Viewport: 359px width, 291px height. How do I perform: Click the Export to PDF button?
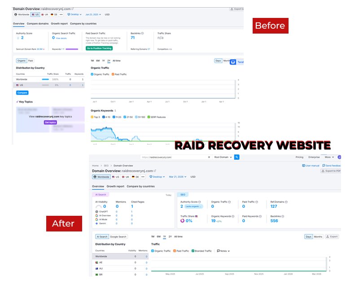[331, 171]
